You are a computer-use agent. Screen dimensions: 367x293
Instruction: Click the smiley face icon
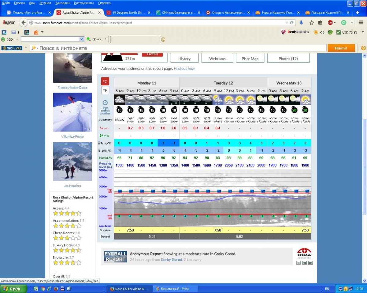click(x=163, y=39)
